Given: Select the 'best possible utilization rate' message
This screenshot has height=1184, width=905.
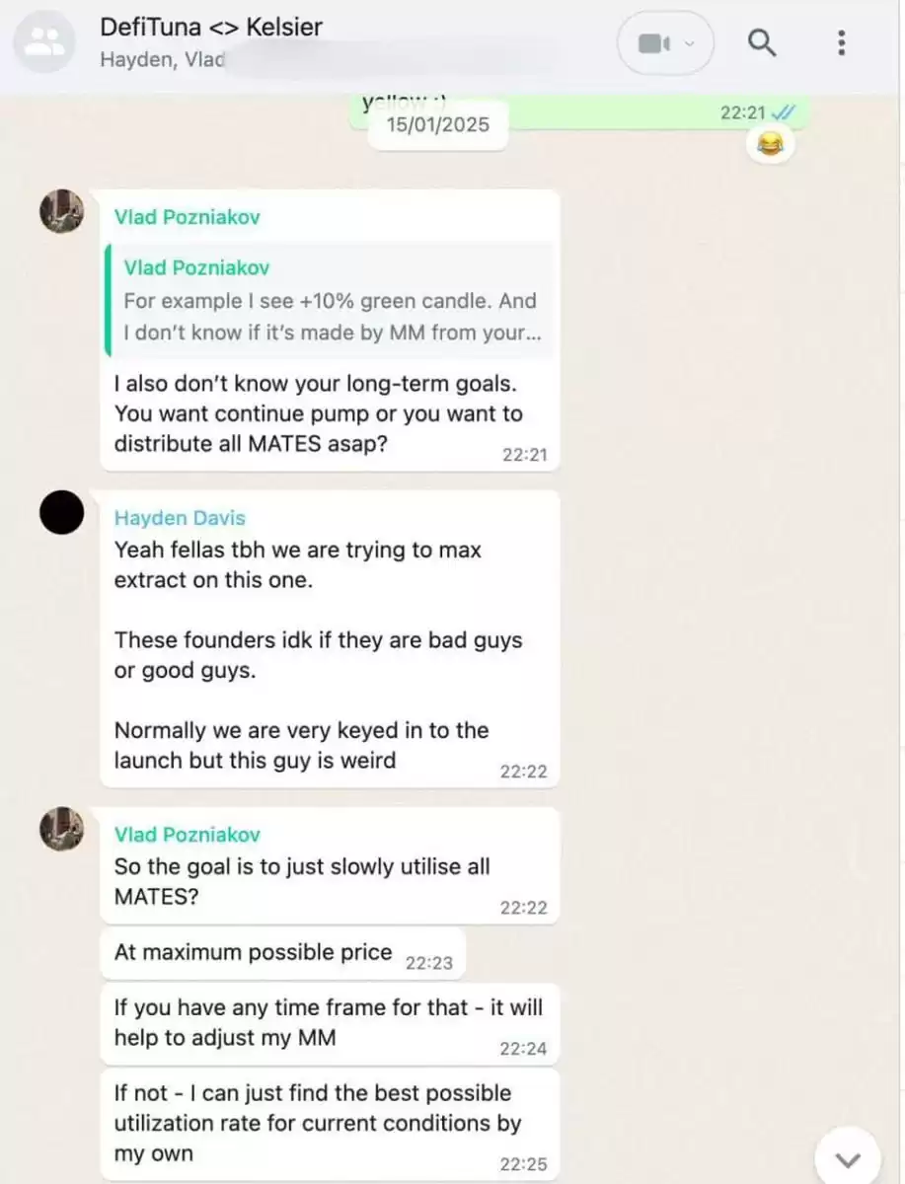Looking at the screenshot, I should [x=330, y=1124].
